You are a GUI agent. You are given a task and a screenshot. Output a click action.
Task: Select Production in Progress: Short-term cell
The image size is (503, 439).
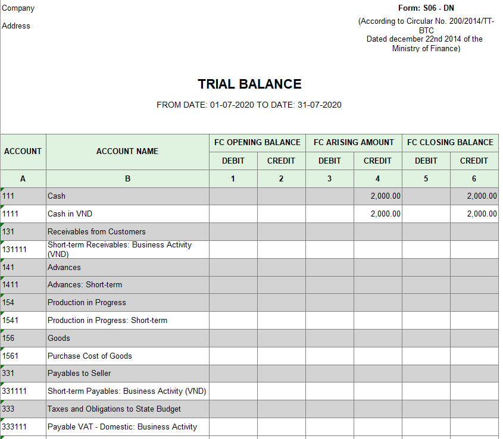(x=127, y=321)
